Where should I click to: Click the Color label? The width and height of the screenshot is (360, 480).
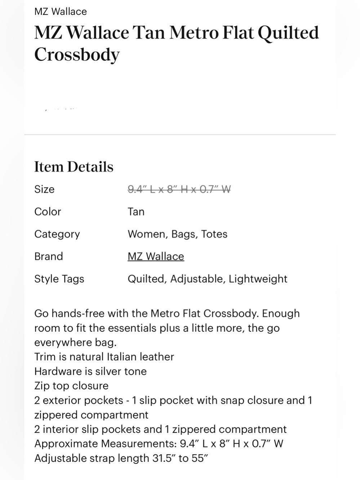click(48, 211)
